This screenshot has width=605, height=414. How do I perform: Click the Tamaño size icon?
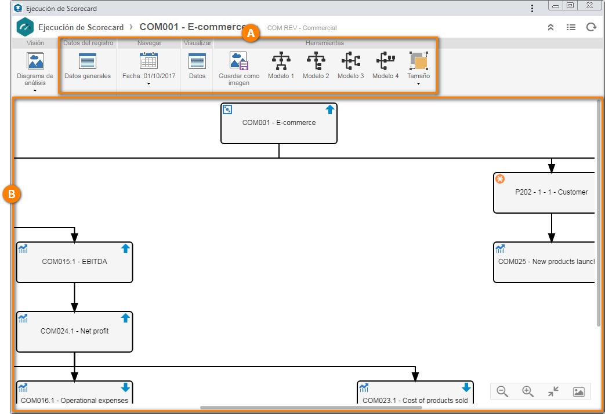pos(419,61)
